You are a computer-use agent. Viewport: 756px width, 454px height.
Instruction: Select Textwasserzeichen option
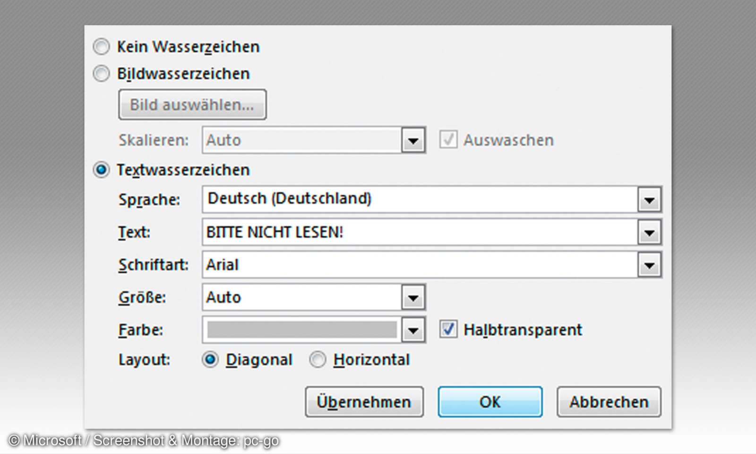(x=101, y=170)
